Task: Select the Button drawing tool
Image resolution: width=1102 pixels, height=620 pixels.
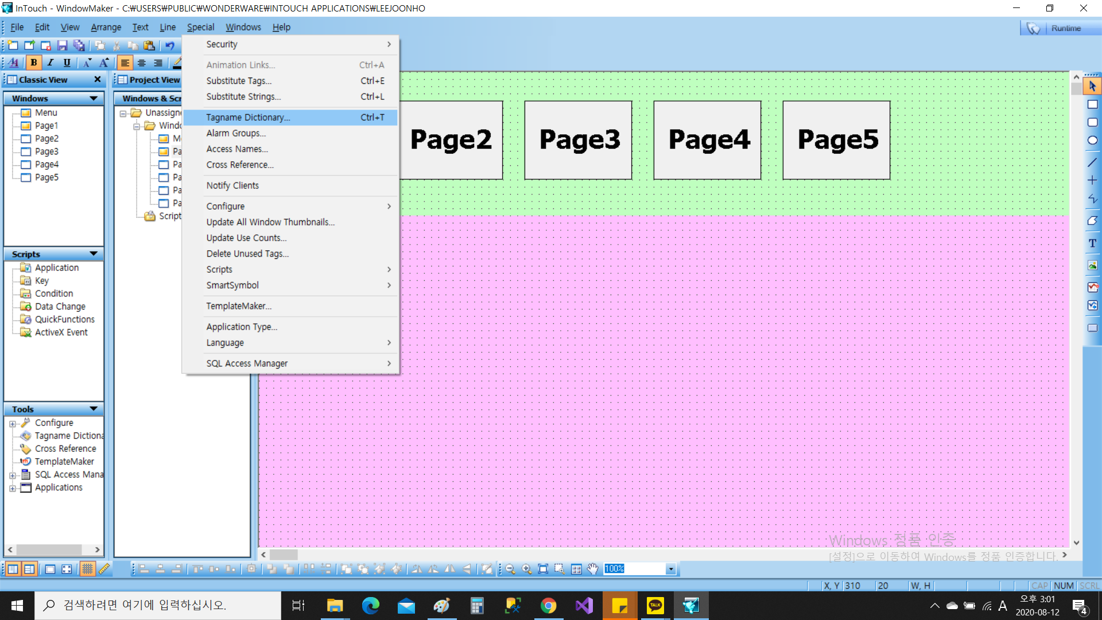Action: coord(1092,328)
